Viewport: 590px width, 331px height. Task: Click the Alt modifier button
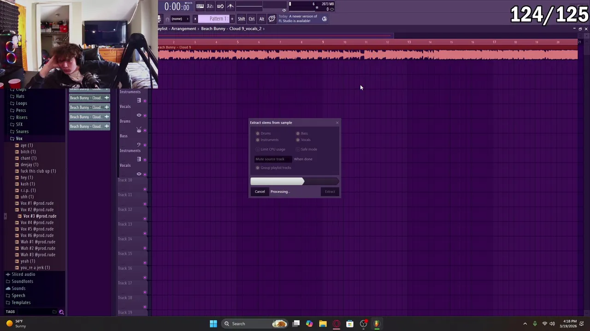[x=262, y=19]
